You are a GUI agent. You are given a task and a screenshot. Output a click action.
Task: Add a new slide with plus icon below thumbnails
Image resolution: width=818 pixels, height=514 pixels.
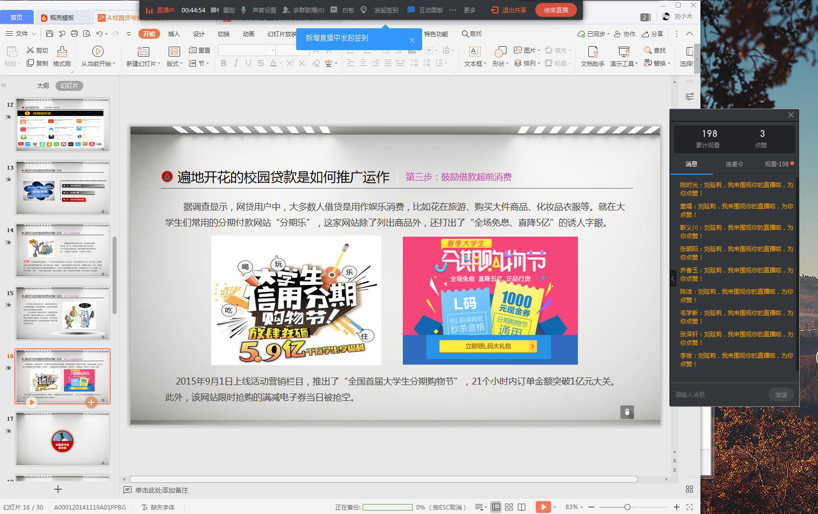(x=58, y=489)
